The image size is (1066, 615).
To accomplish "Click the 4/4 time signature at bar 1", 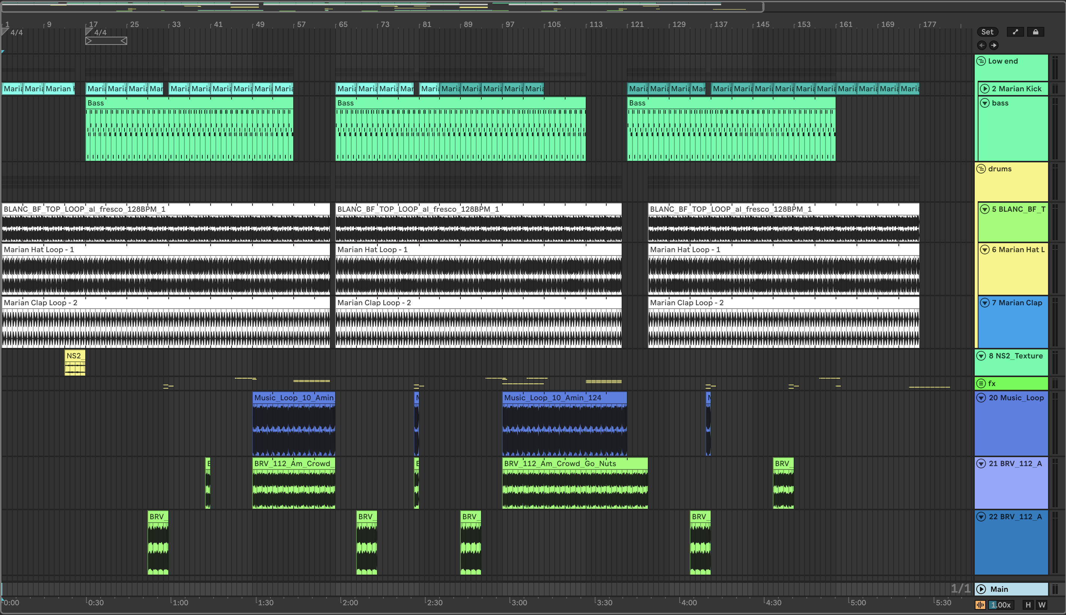I will 16,33.
